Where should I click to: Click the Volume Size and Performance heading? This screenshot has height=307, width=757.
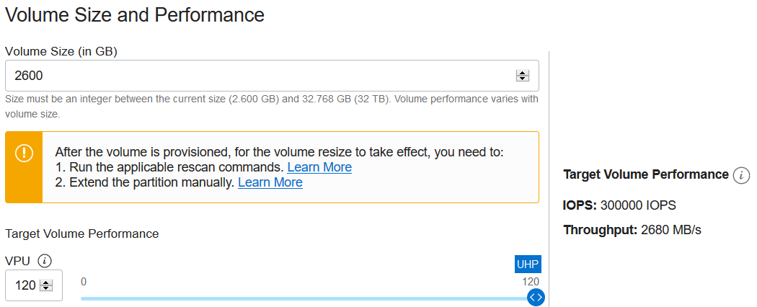coord(134,15)
